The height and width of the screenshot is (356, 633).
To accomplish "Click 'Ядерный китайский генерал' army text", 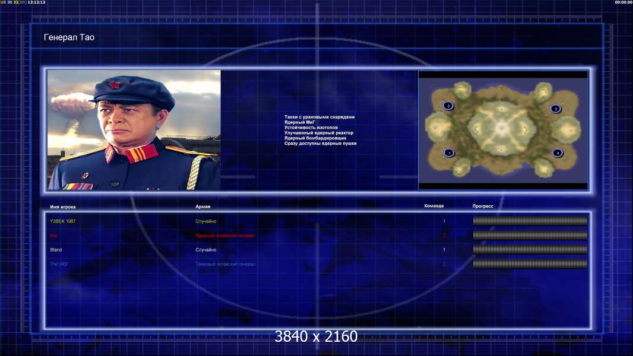I will pyautogui.click(x=225, y=236).
